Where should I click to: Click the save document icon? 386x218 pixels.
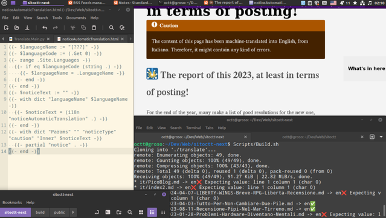click(x=27, y=28)
